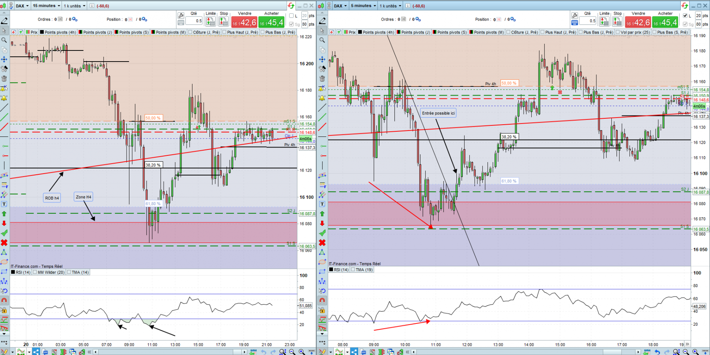Click the info icon next to 1 k unités on left chart
Viewport: 710px width, 355px height.
(x=92, y=6)
